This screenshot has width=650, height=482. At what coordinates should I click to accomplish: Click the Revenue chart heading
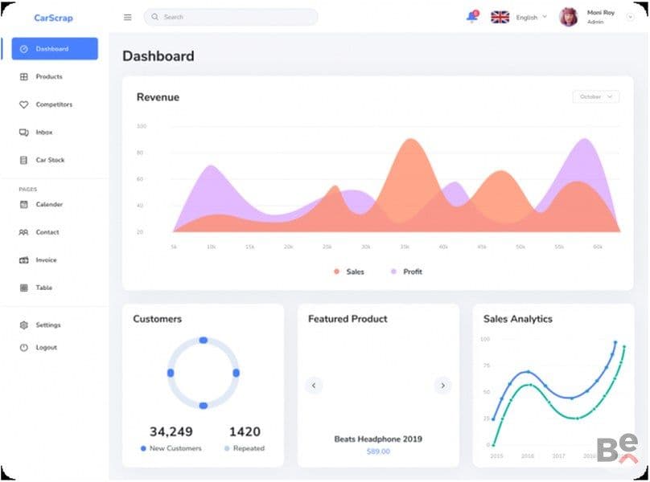point(158,97)
